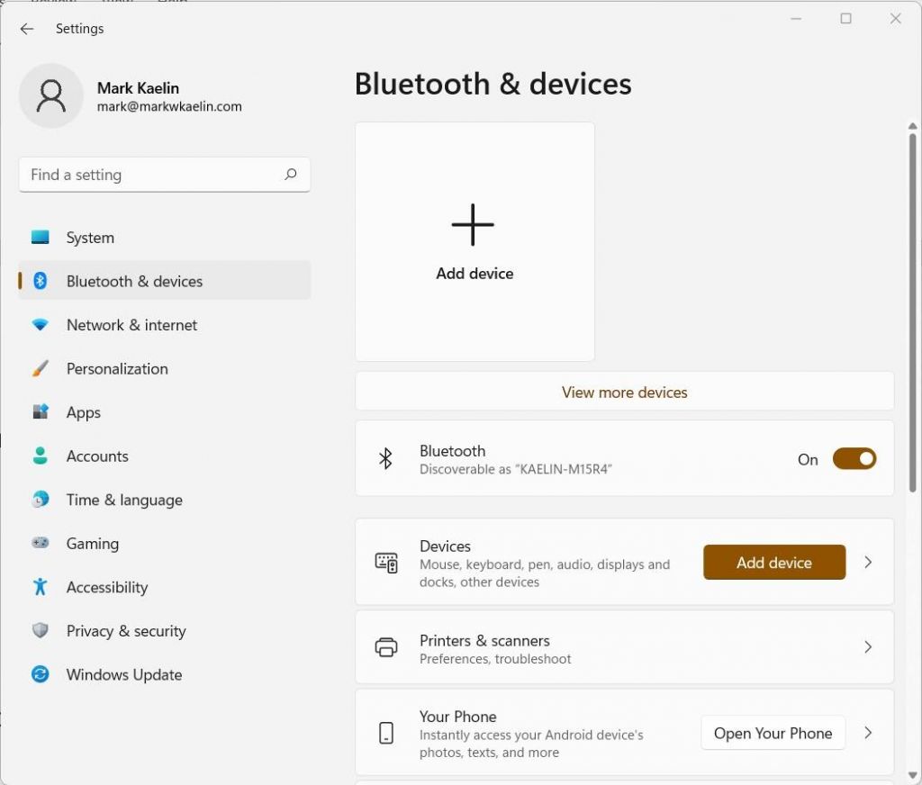Click the Network & internet wifi icon
922x785 pixels.
pyautogui.click(x=41, y=325)
